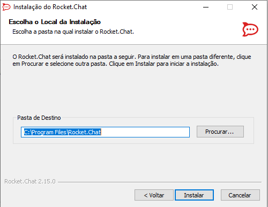Go back using the < Voltar button

pyautogui.click(x=154, y=195)
